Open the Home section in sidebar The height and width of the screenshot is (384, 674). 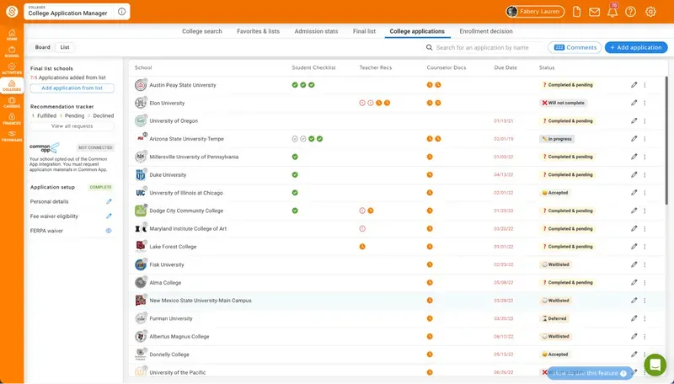(x=12, y=35)
